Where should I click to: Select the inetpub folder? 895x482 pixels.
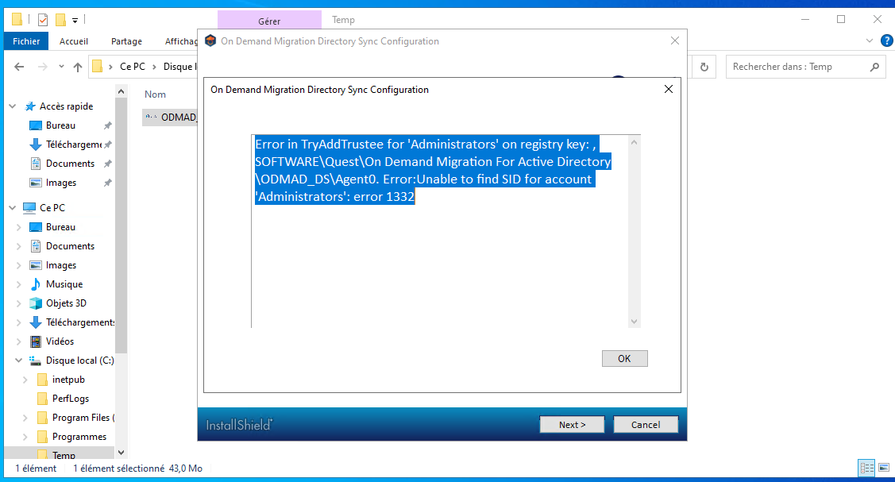pyautogui.click(x=68, y=380)
